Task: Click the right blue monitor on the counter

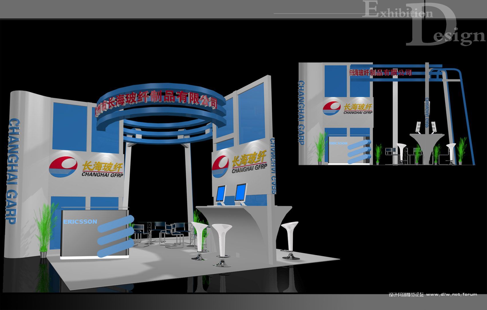Action: [241, 194]
